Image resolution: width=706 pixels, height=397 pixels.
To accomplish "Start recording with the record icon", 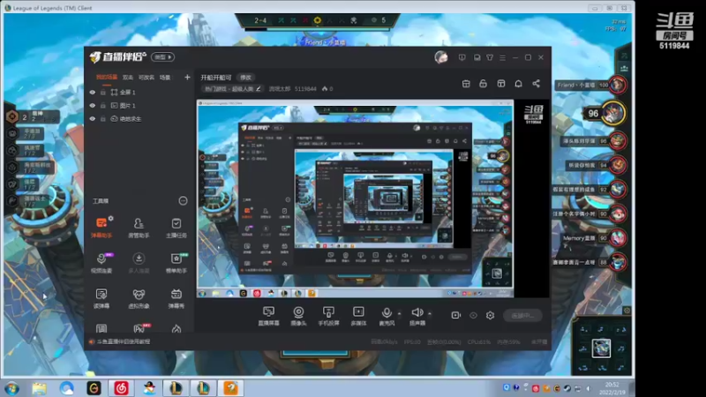I will coord(455,315).
